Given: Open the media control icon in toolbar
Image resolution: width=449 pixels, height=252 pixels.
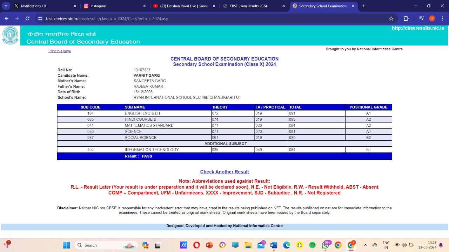Looking at the screenshot, I should tap(422, 19).
